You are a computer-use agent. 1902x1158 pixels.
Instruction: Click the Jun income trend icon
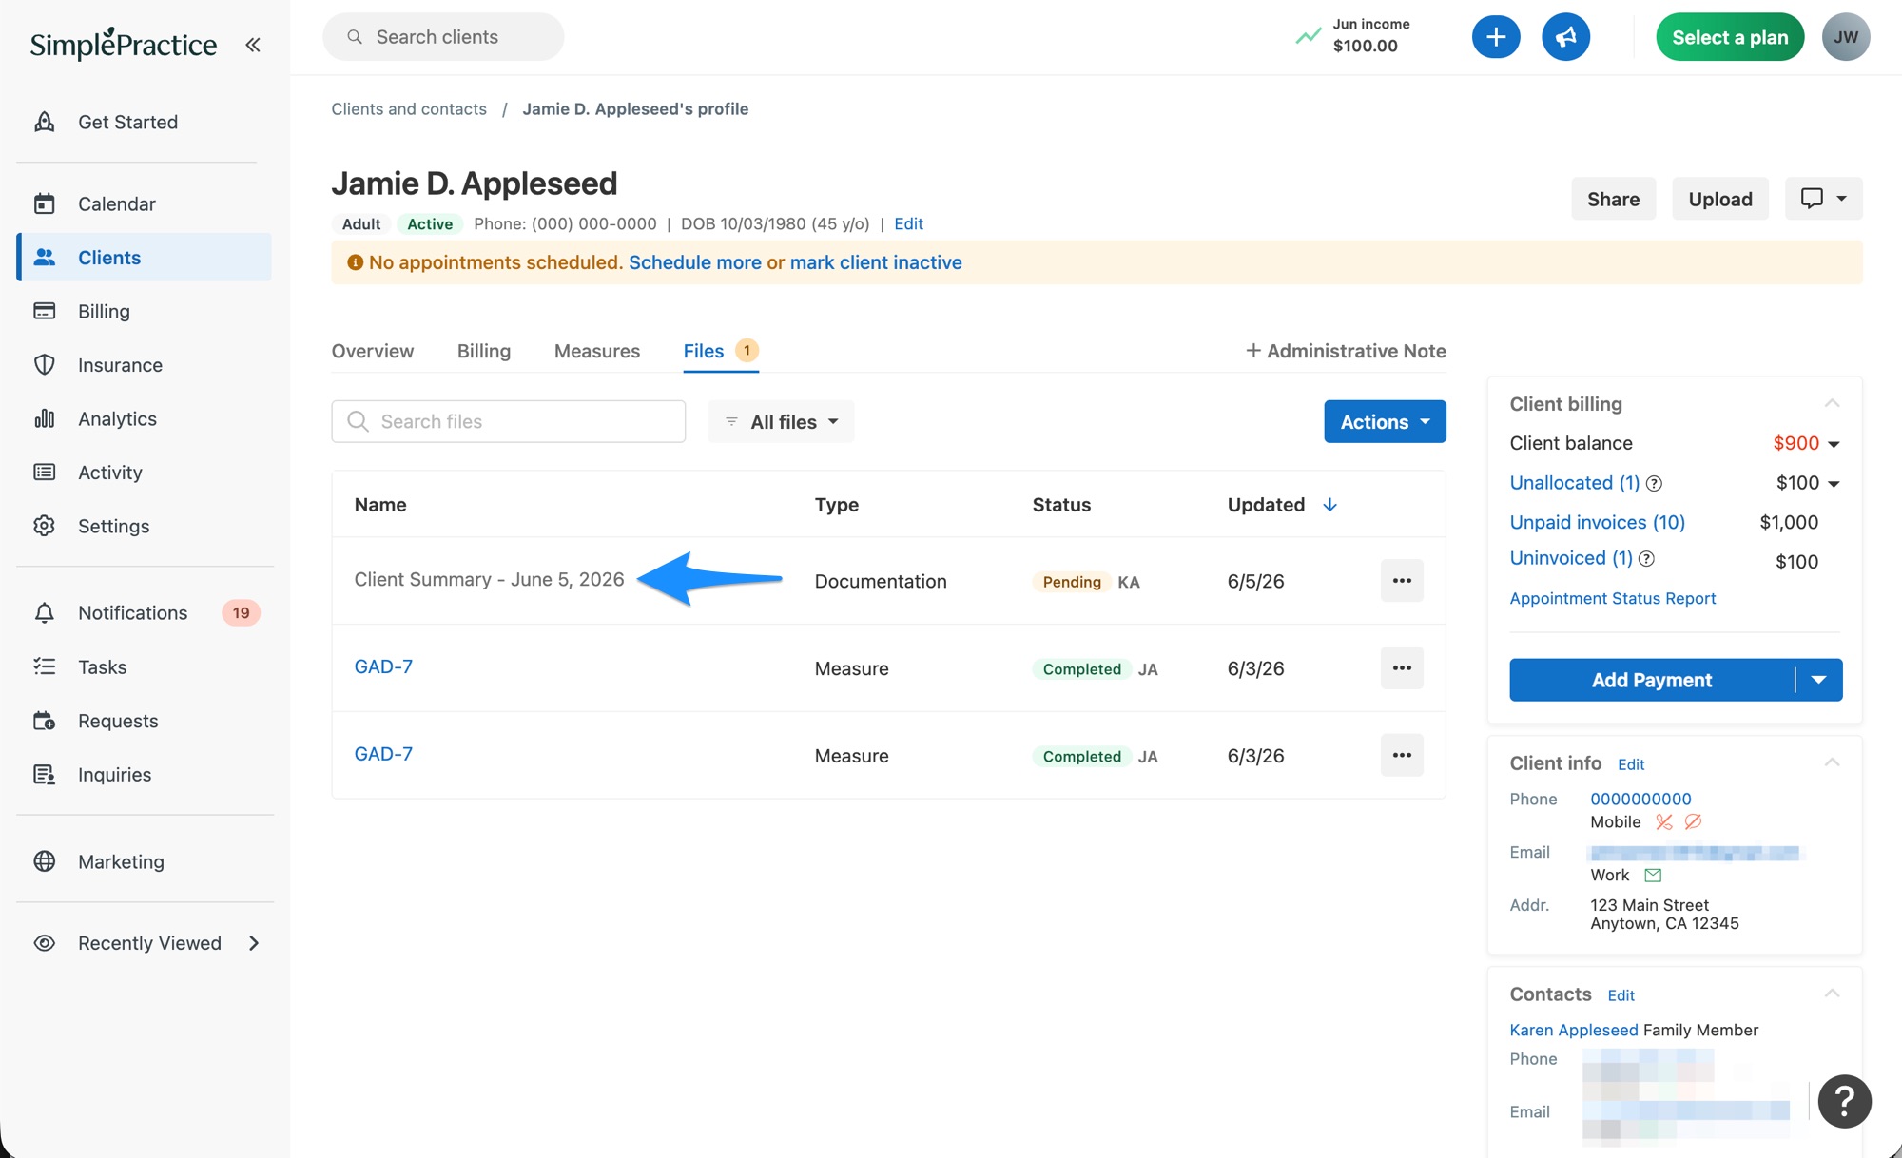tap(1309, 36)
